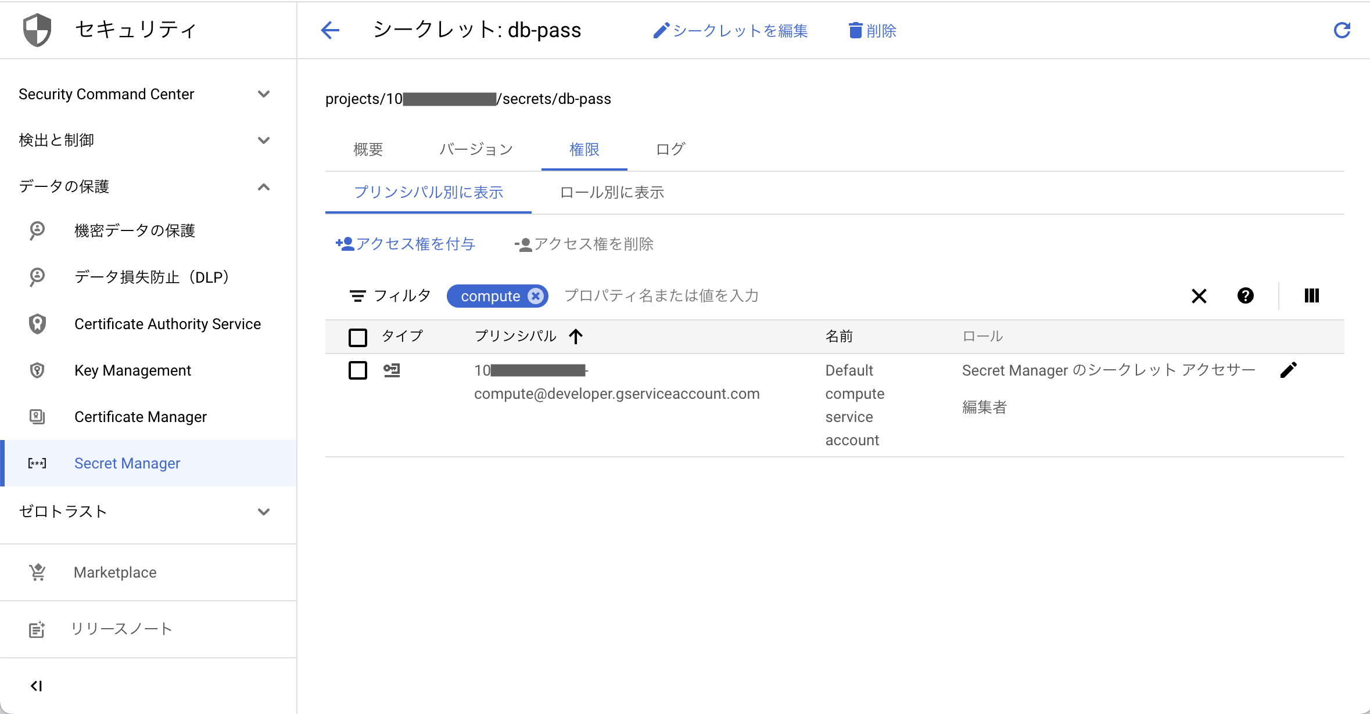1370x714 pixels.
Task: Select all rows with the header checkbox
Action: (x=358, y=337)
